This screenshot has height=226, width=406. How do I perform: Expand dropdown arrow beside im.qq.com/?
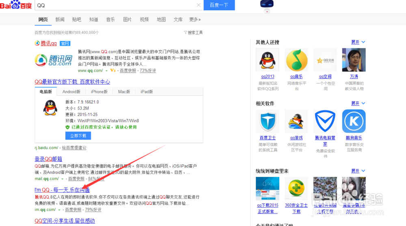pyautogui.click(x=59, y=210)
